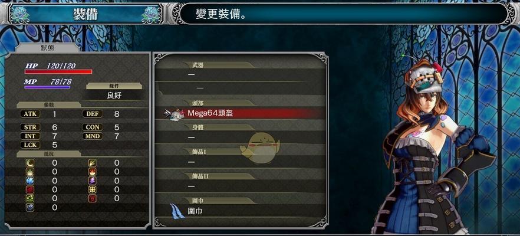Click the red HP bar
Screen dimensions: 520x236
pos(58,71)
